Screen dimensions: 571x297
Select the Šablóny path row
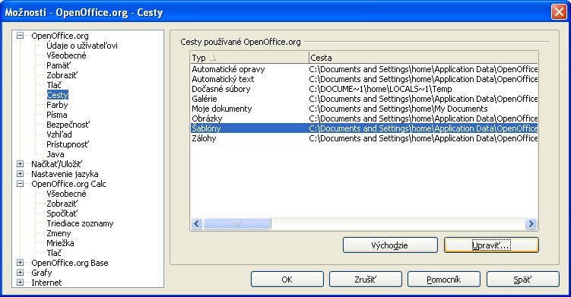click(x=364, y=128)
